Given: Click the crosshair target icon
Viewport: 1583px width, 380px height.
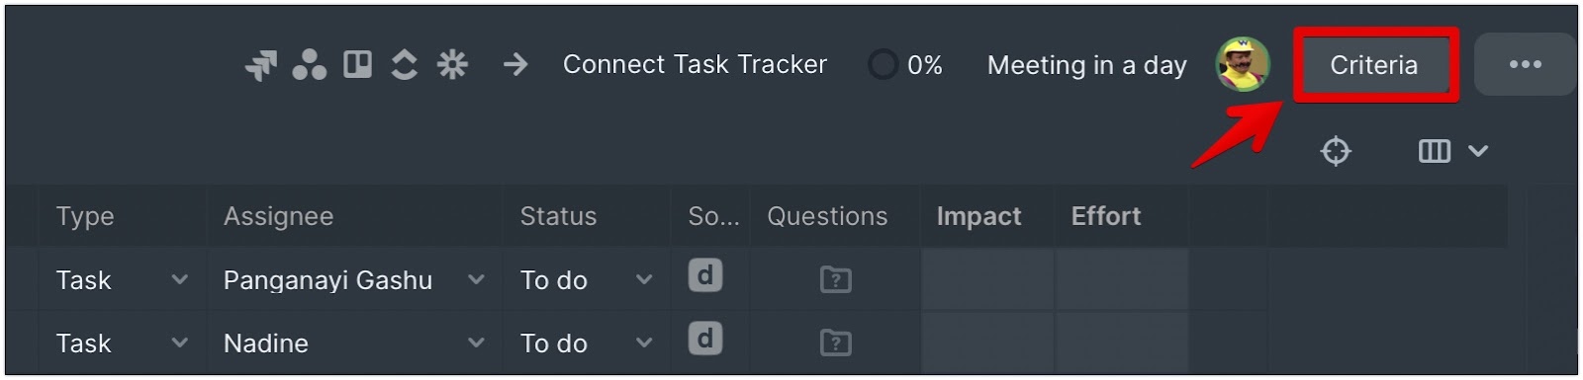Looking at the screenshot, I should click(x=1336, y=151).
